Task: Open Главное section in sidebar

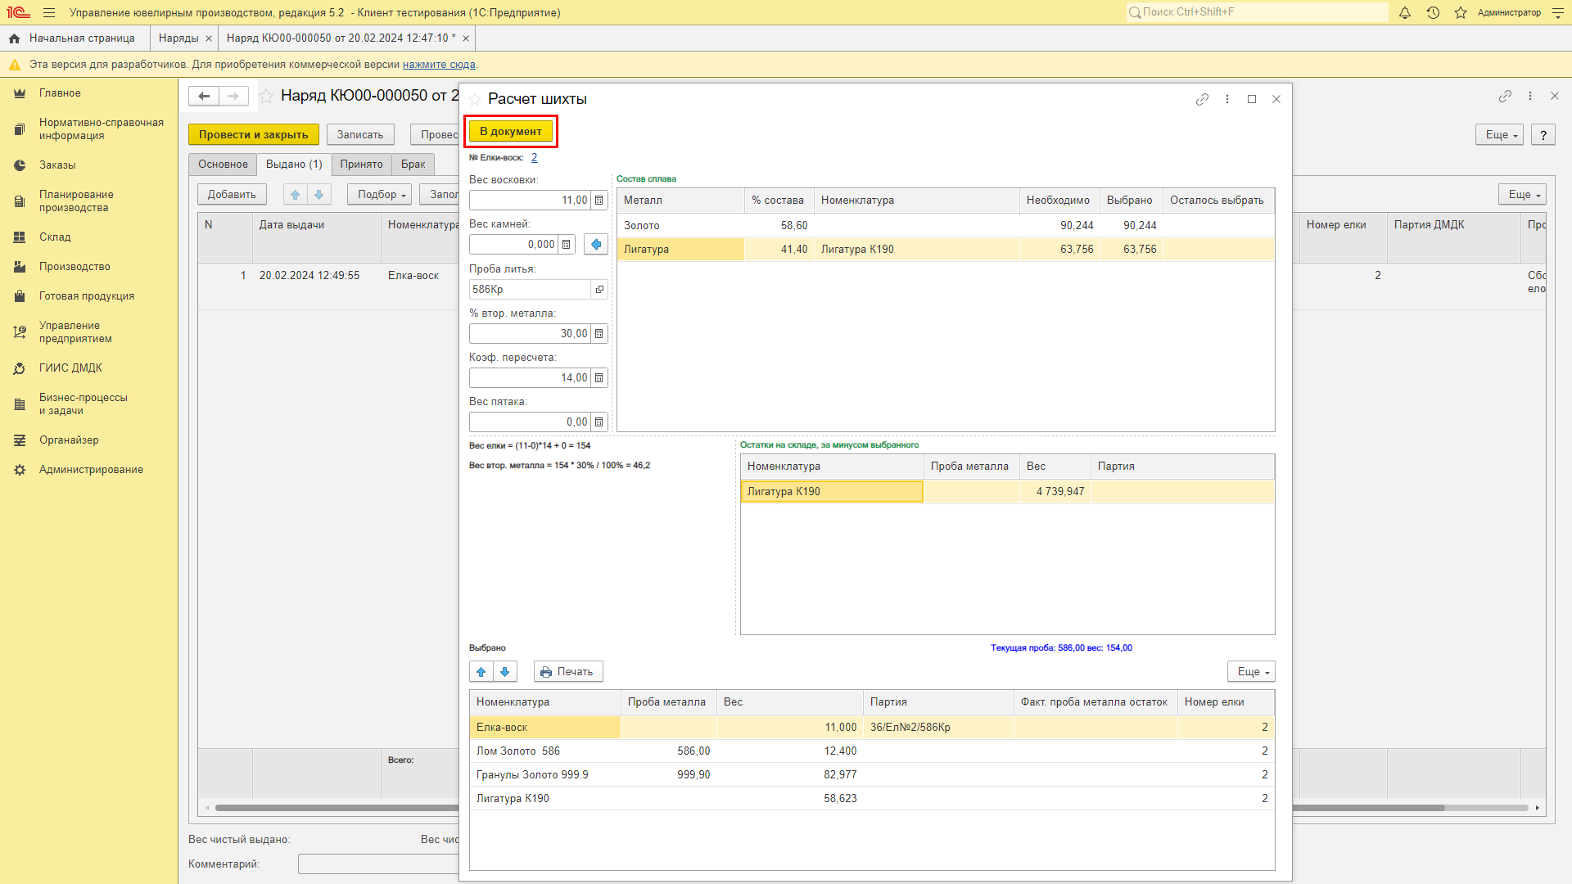Action: point(60,93)
